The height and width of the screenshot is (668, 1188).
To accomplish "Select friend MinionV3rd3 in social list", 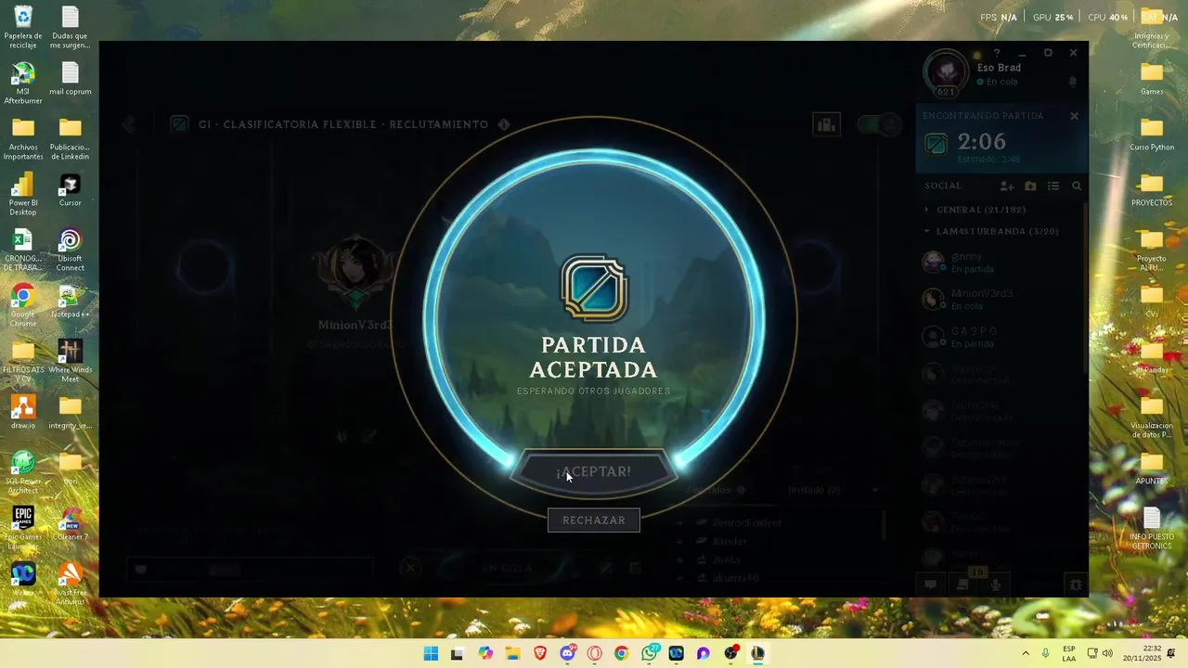I will 1002,299.
